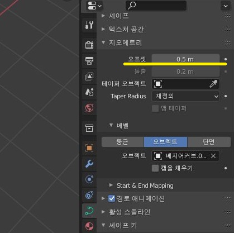Screen dimensions: 234x233
Task: Open the Collection properties tab
Action: [89, 128]
